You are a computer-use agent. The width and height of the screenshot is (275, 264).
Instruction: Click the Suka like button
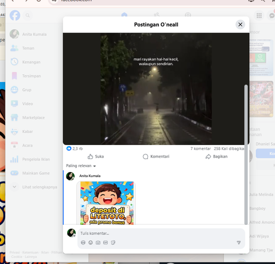click(96, 157)
